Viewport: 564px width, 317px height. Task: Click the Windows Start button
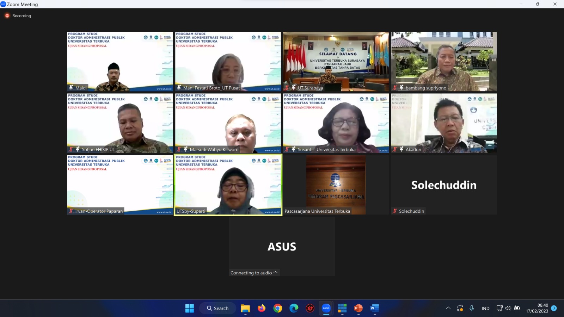[190, 308]
